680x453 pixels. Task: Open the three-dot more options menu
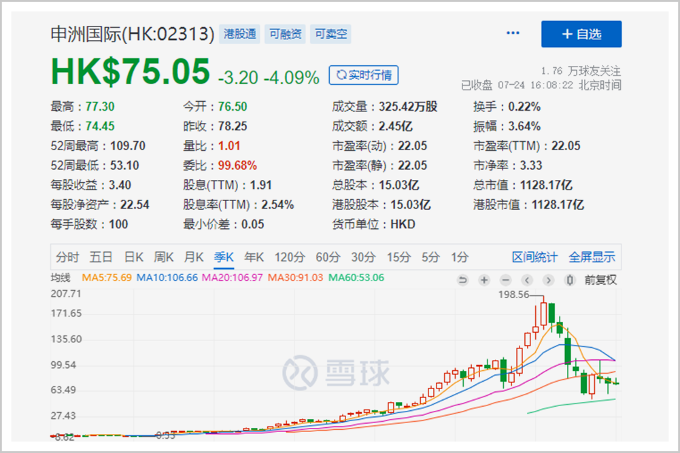(x=513, y=34)
